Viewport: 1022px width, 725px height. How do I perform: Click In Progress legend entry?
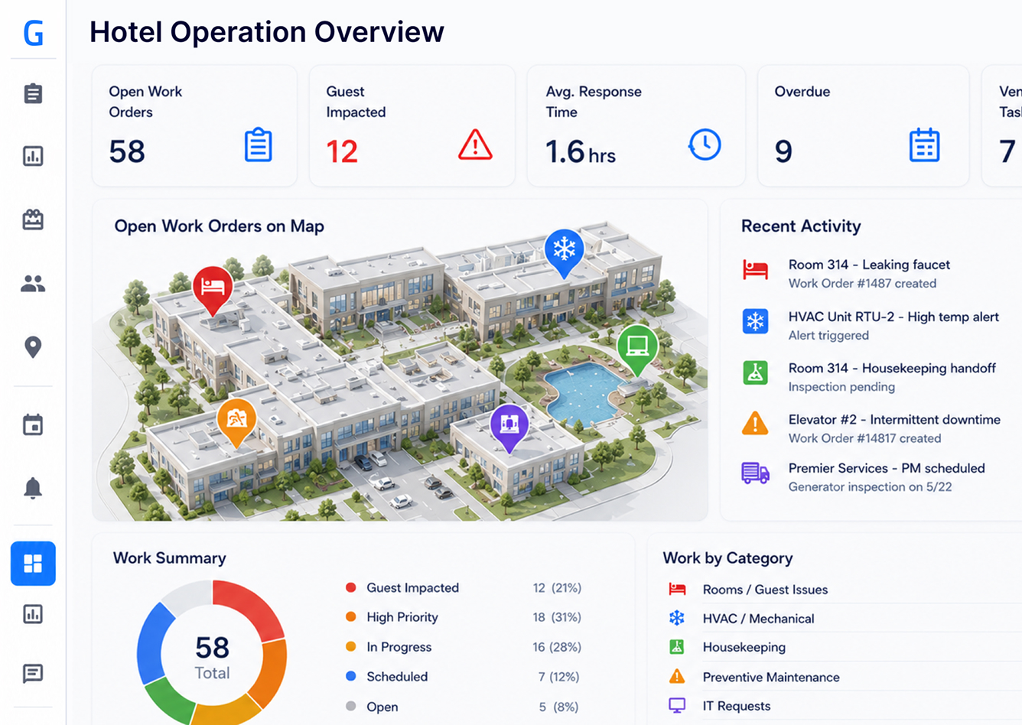pyautogui.click(x=463, y=647)
